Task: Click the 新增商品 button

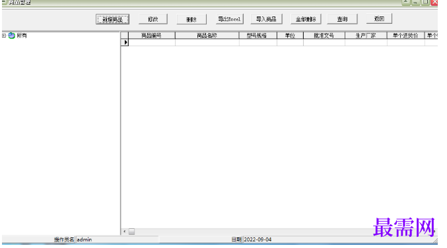Action: coord(112,19)
